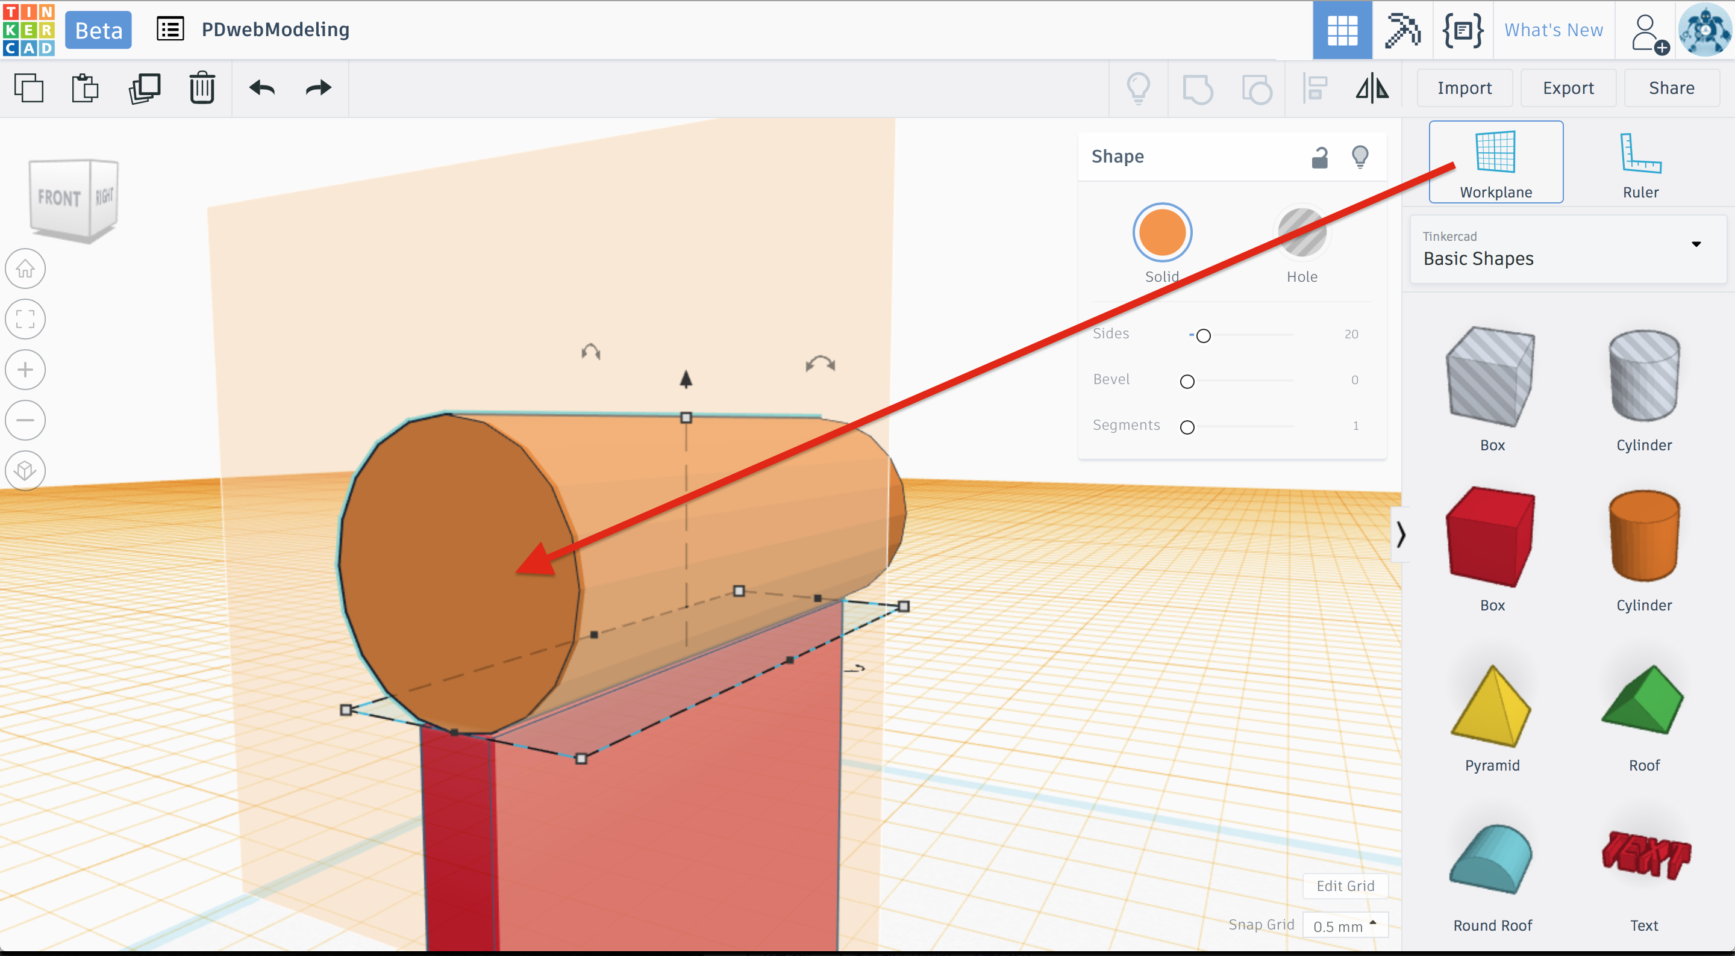The width and height of the screenshot is (1735, 956).
Task: Click the Edit Grid button
Action: (1345, 886)
